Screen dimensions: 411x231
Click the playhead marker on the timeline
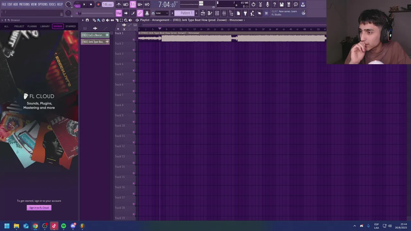pos(160,29)
